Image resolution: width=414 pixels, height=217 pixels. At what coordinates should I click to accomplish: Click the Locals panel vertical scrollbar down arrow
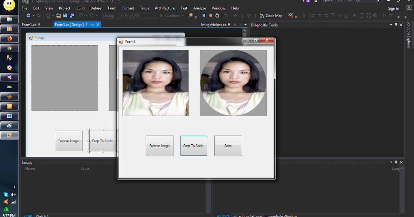click(x=208, y=210)
